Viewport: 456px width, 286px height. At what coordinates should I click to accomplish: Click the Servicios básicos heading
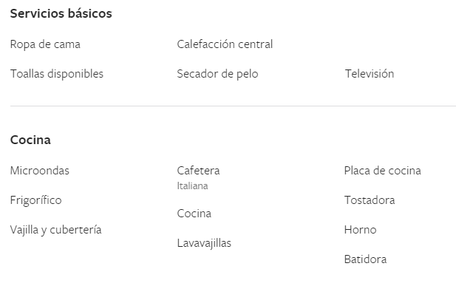tap(61, 14)
